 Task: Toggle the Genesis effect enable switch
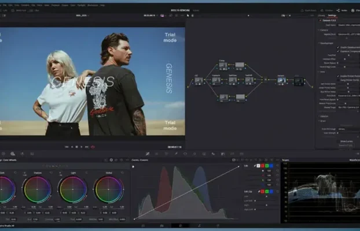pos(320,20)
